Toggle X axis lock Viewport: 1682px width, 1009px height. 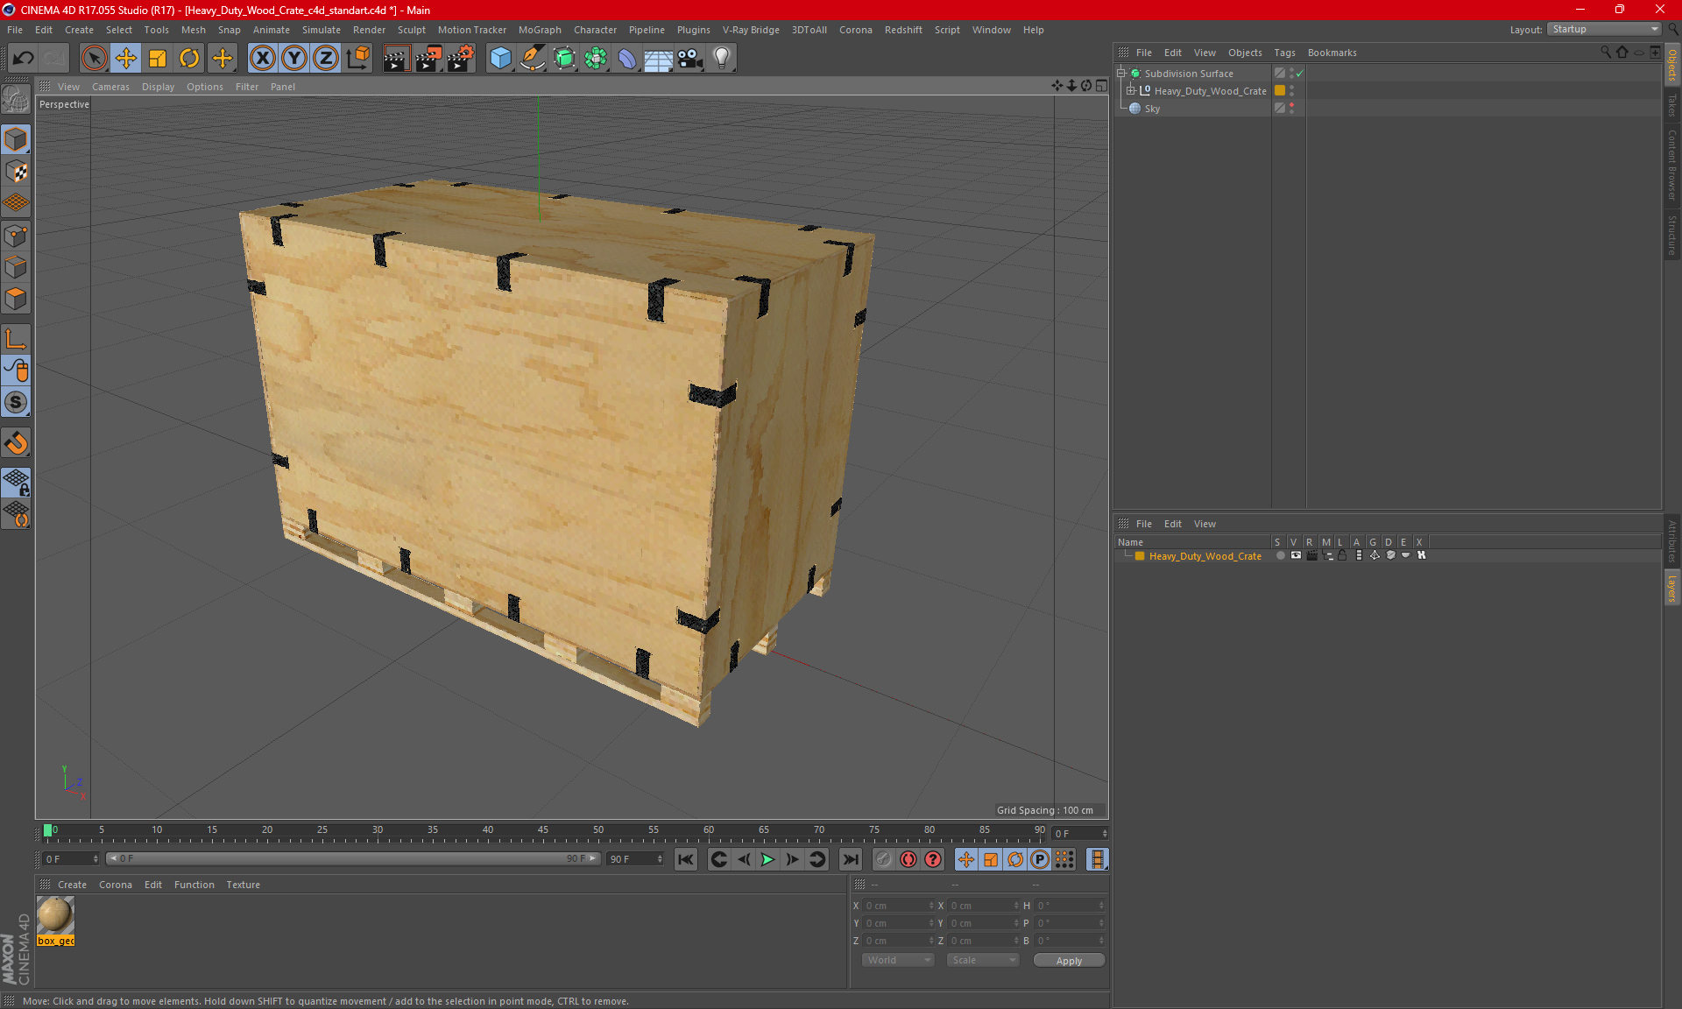[262, 59]
